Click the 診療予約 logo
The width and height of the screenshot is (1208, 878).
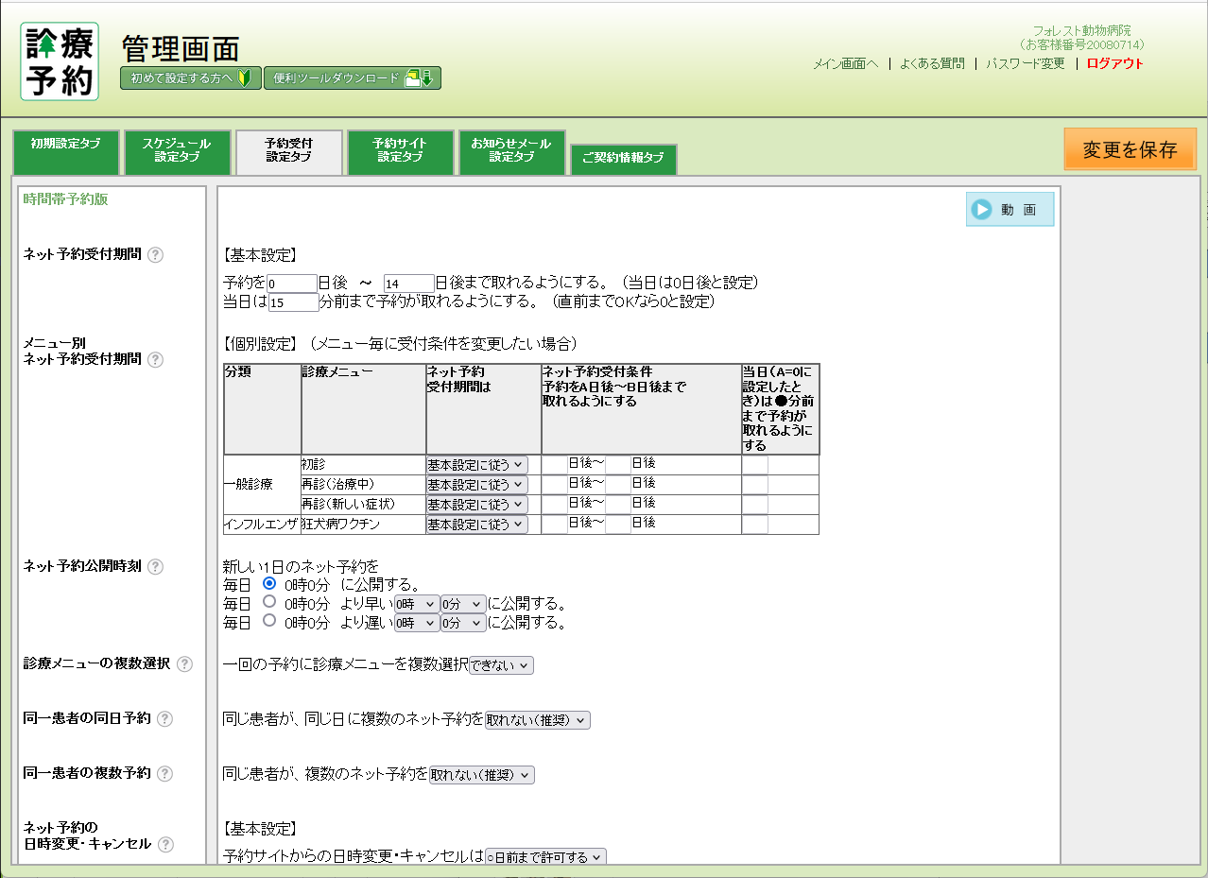click(x=59, y=61)
